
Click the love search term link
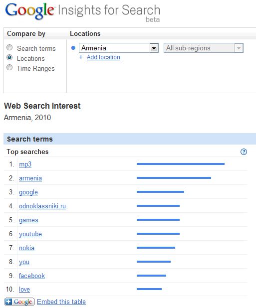coord(24,290)
